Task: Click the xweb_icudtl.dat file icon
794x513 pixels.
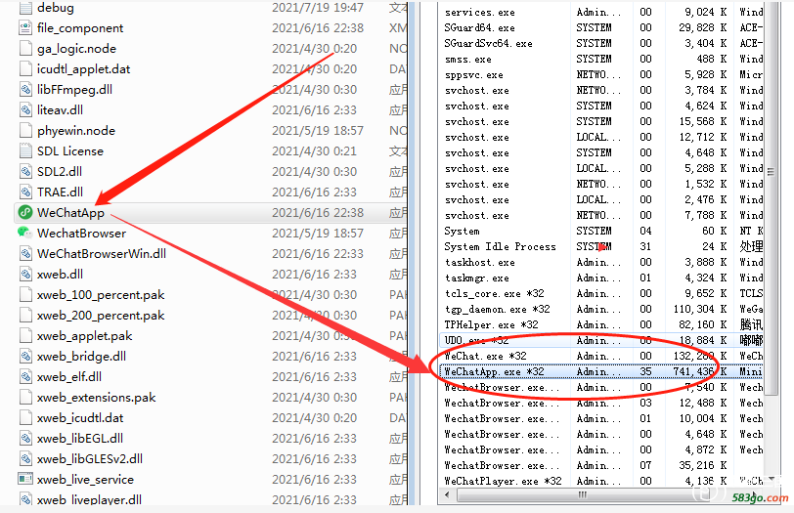Action: tap(25, 417)
